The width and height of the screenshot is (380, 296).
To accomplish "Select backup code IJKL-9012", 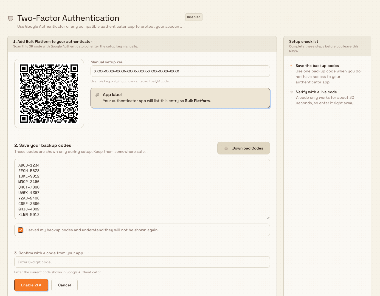I will (x=29, y=176).
